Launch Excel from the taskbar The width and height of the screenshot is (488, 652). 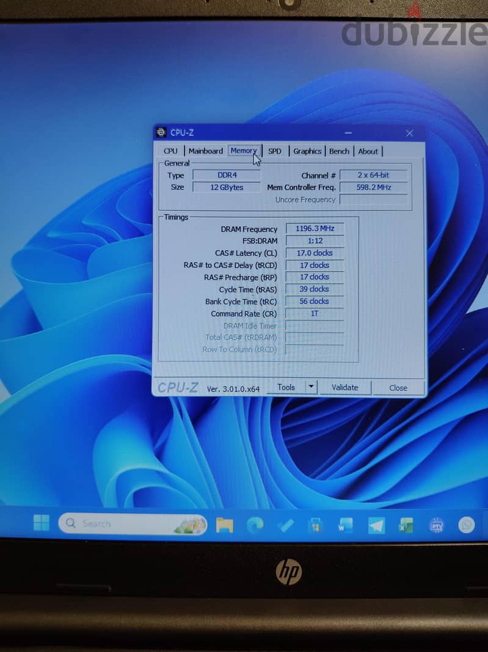click(406, 525)
